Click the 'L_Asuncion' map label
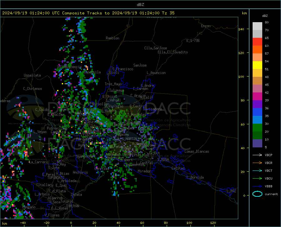This screenshot has height=227, width=281. (156, 73)
